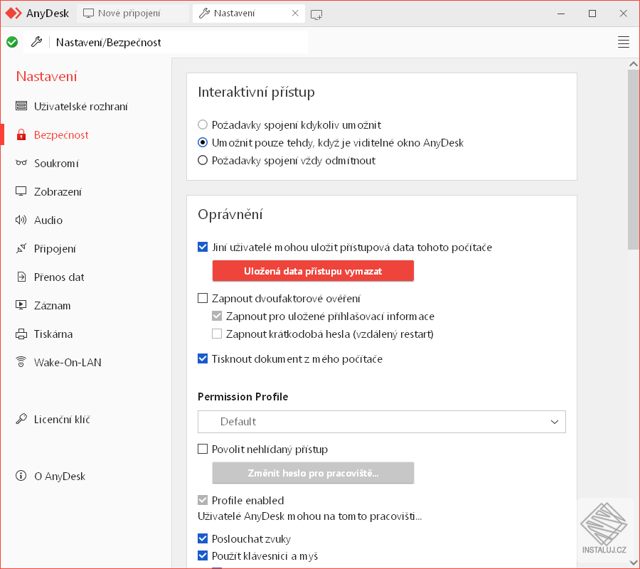
Task: Enable "Zapnout dvoufaktorové ověření"
Action: pyautogui.click(x=201, y=298)
